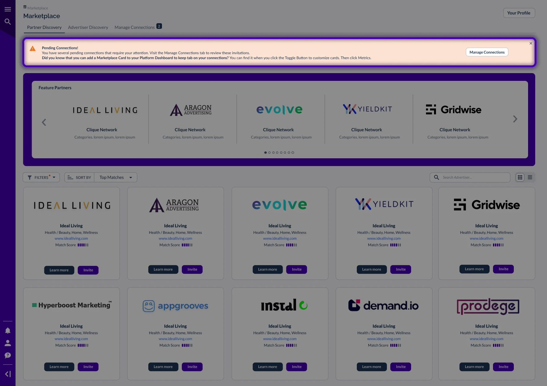Open www.idealliving.com link on appgrooves card

tap(175, 339)
